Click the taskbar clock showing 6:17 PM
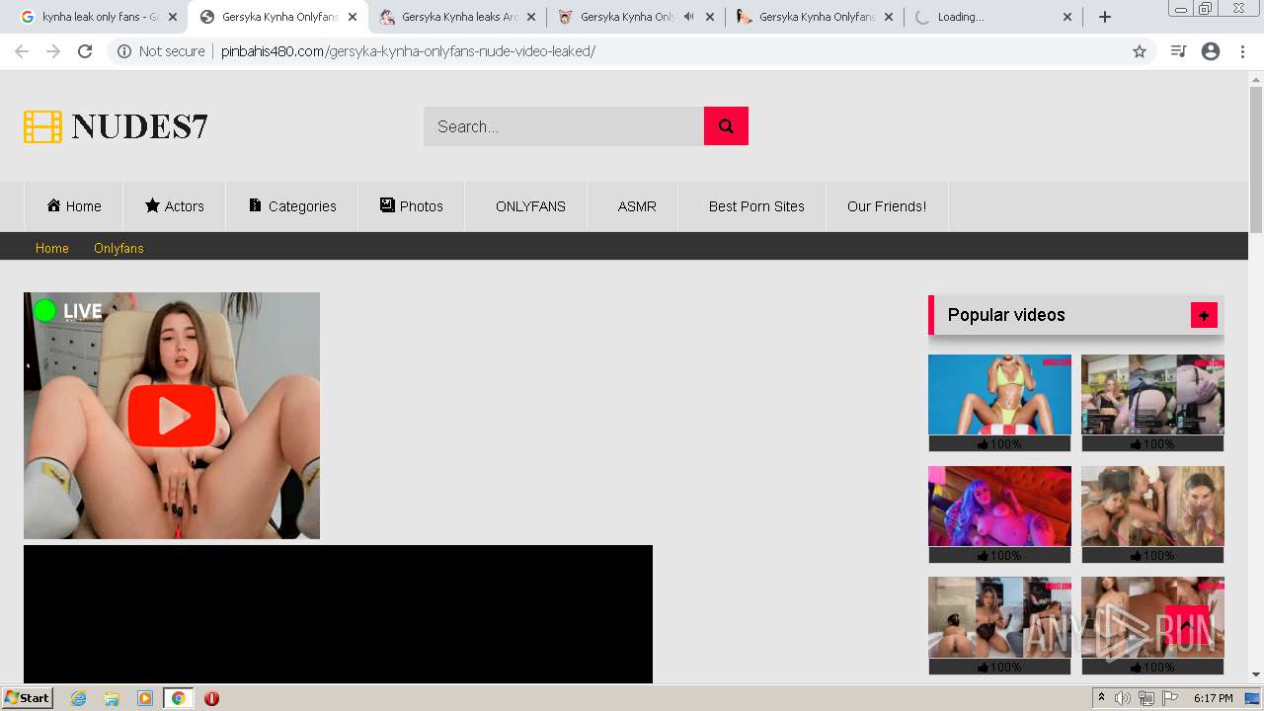1264x711 pixels. click(x=1213, y=698)
